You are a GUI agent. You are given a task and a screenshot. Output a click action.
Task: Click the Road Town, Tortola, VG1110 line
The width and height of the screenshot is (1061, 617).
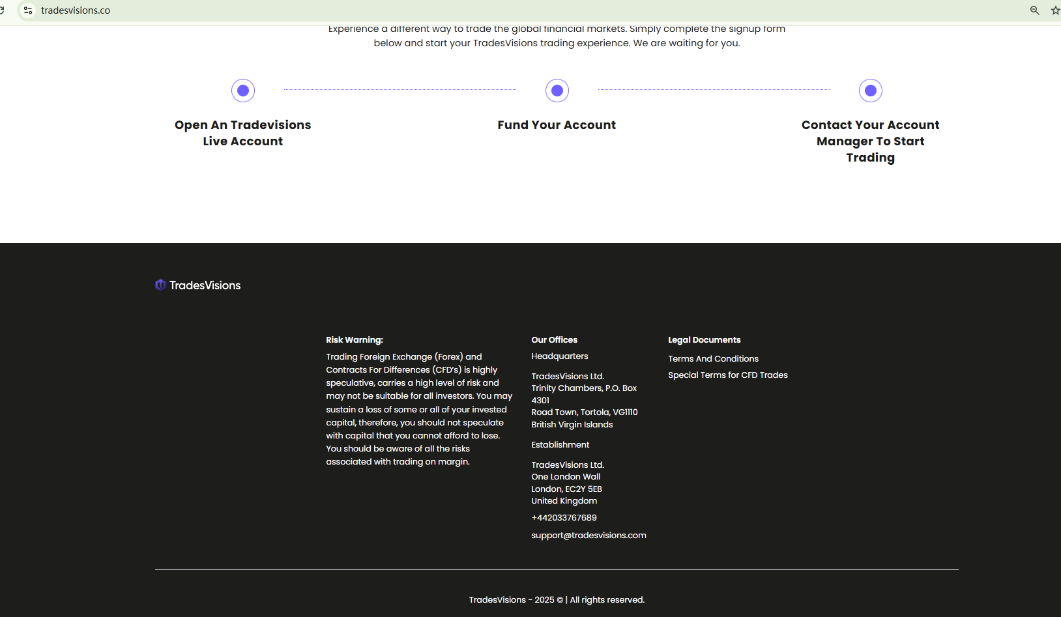(585, 412)
